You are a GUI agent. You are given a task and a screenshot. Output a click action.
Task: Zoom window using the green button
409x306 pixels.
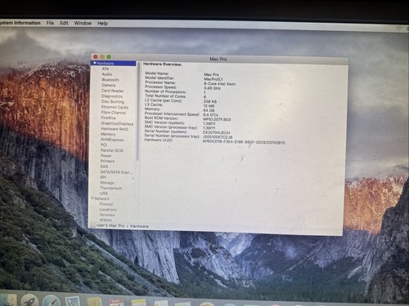[109, 56]
